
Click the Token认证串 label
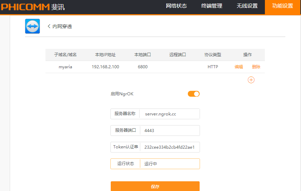[126, 147]
